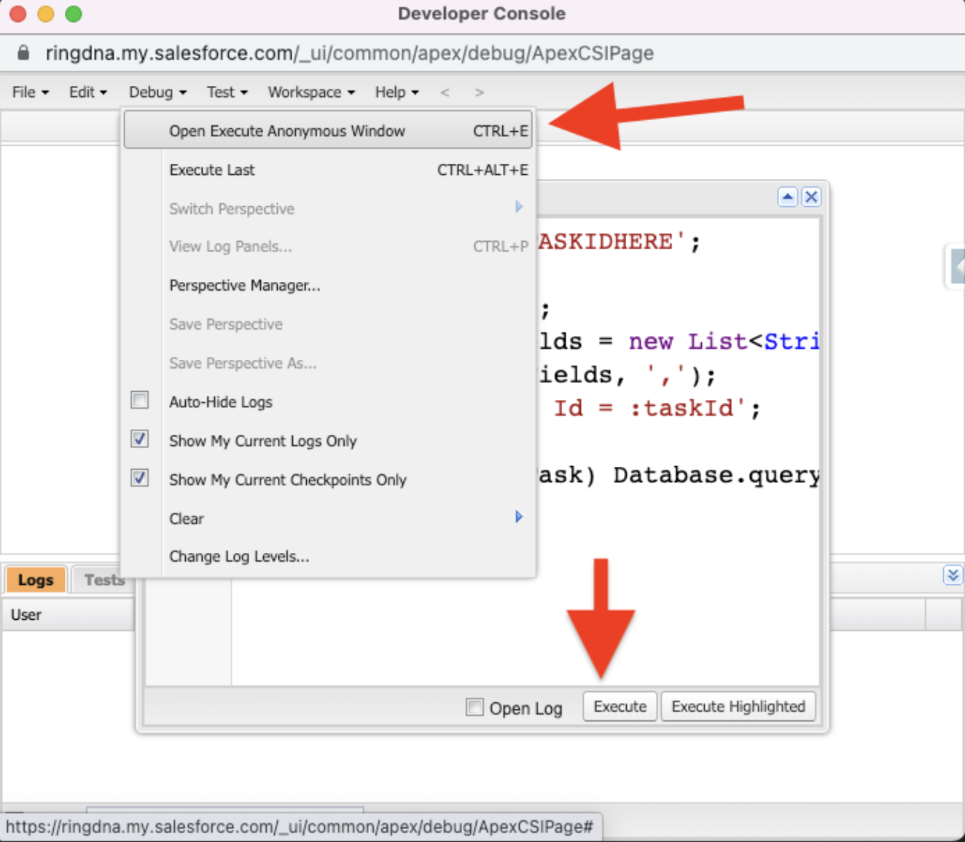This screenshot has width=965, height=842.
Task: Select Open Execute Anonymous Window
Action: pyautogui.click(x=287, y=130)
